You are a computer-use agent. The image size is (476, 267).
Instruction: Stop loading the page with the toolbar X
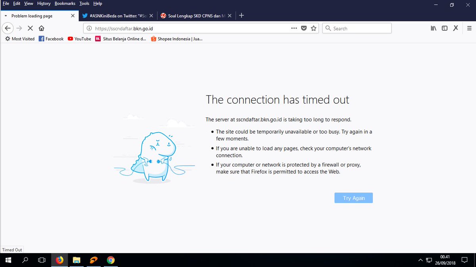coord(30,28)
